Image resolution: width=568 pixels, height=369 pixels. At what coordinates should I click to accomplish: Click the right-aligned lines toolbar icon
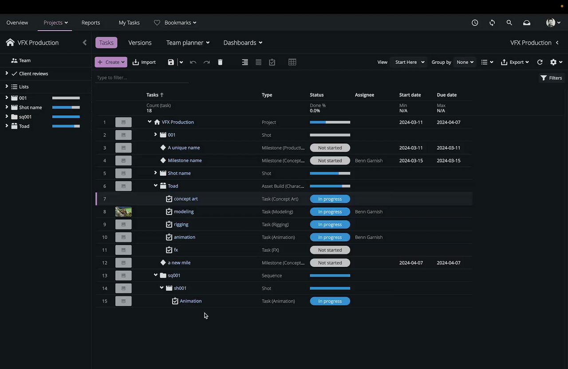point(245,62)
